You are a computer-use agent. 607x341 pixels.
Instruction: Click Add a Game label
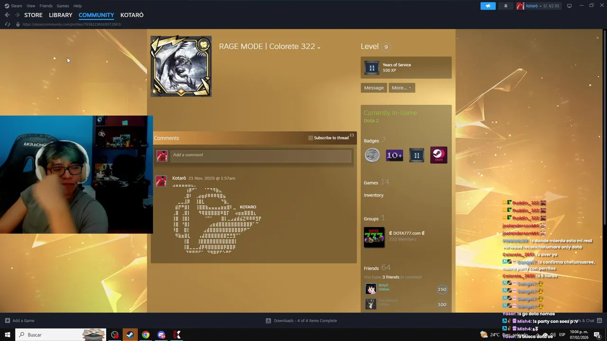coord(23,321)
